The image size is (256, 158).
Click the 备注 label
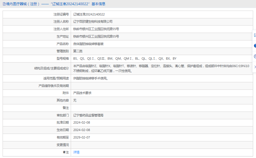(66, 108)
